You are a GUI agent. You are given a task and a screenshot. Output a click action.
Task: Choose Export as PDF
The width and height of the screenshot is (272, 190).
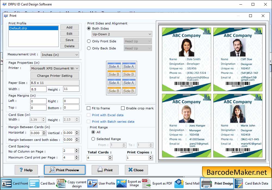coord(157,183)
